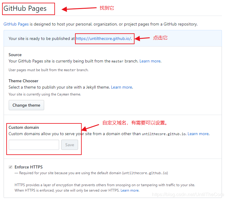Click the Theme Chooser heading

(x=23, y=81)
